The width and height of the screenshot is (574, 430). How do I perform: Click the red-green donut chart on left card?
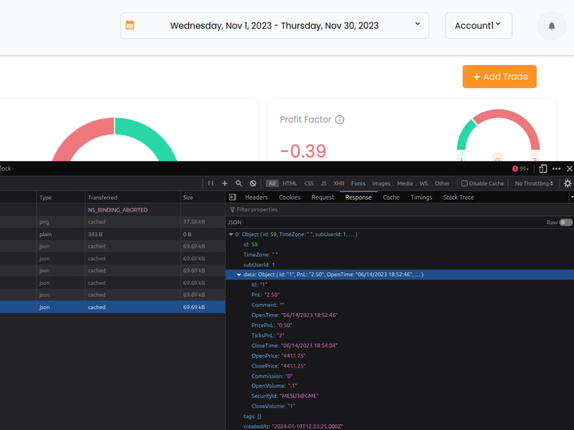(114, 139)
